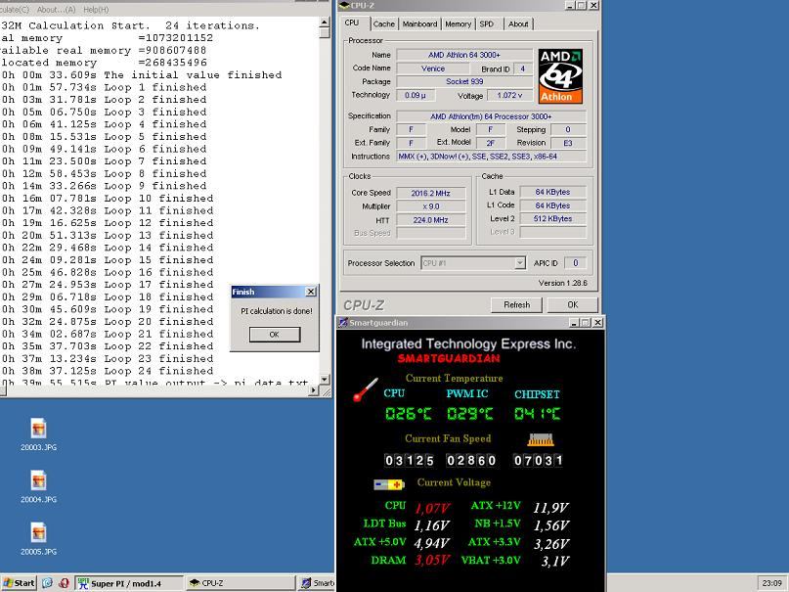Click the Instructions field listing MMX, SSE3
This screenshot has height=592, width=789.
coord(492,157)
